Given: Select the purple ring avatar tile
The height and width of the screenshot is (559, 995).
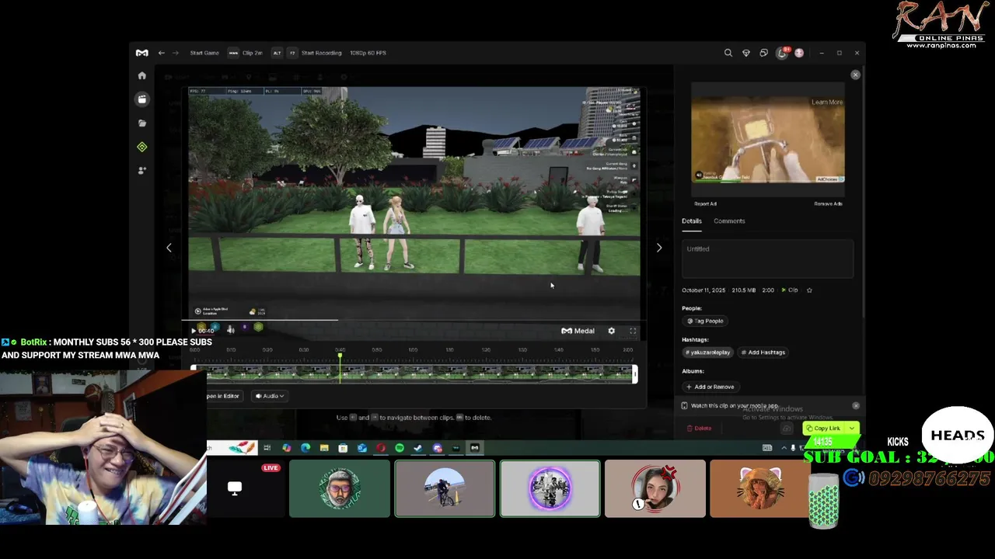Looking at the screenshot, I should coord(550,488).
